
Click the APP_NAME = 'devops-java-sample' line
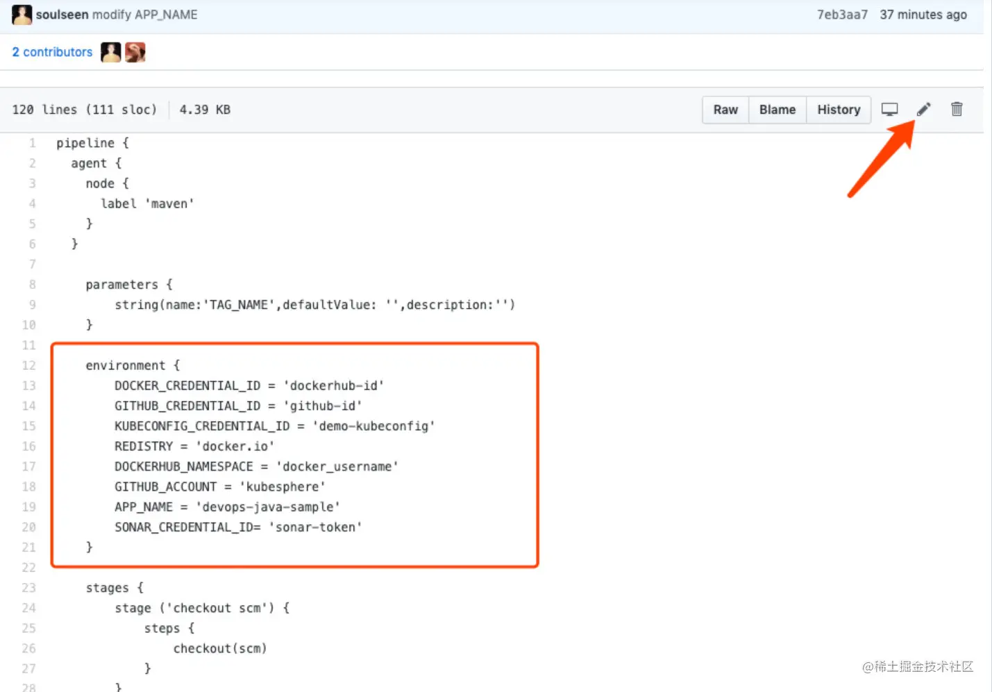227,507
